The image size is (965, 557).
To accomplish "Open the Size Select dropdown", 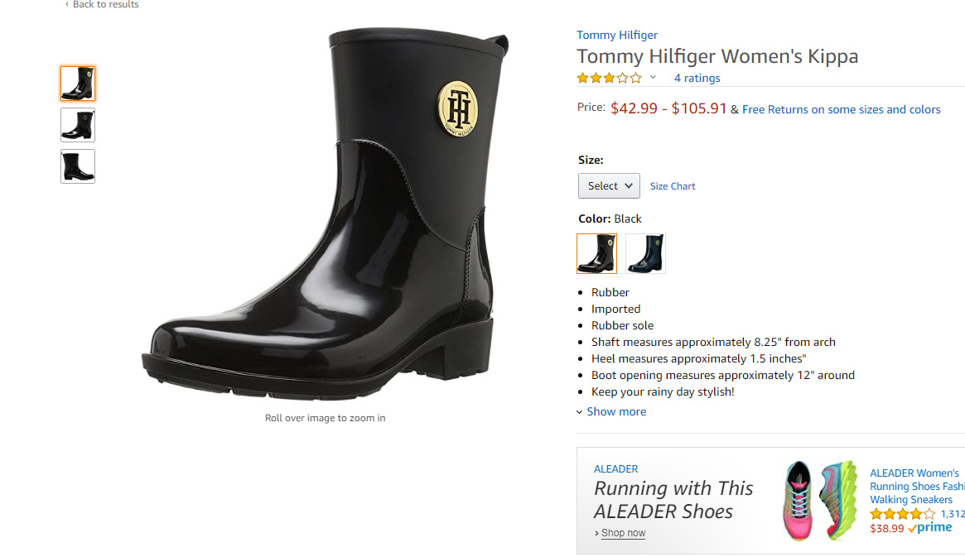I will point(609,186).
